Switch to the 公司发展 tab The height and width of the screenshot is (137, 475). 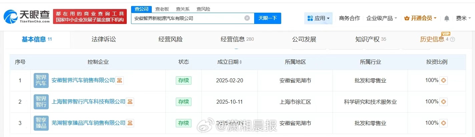point(304,39)
